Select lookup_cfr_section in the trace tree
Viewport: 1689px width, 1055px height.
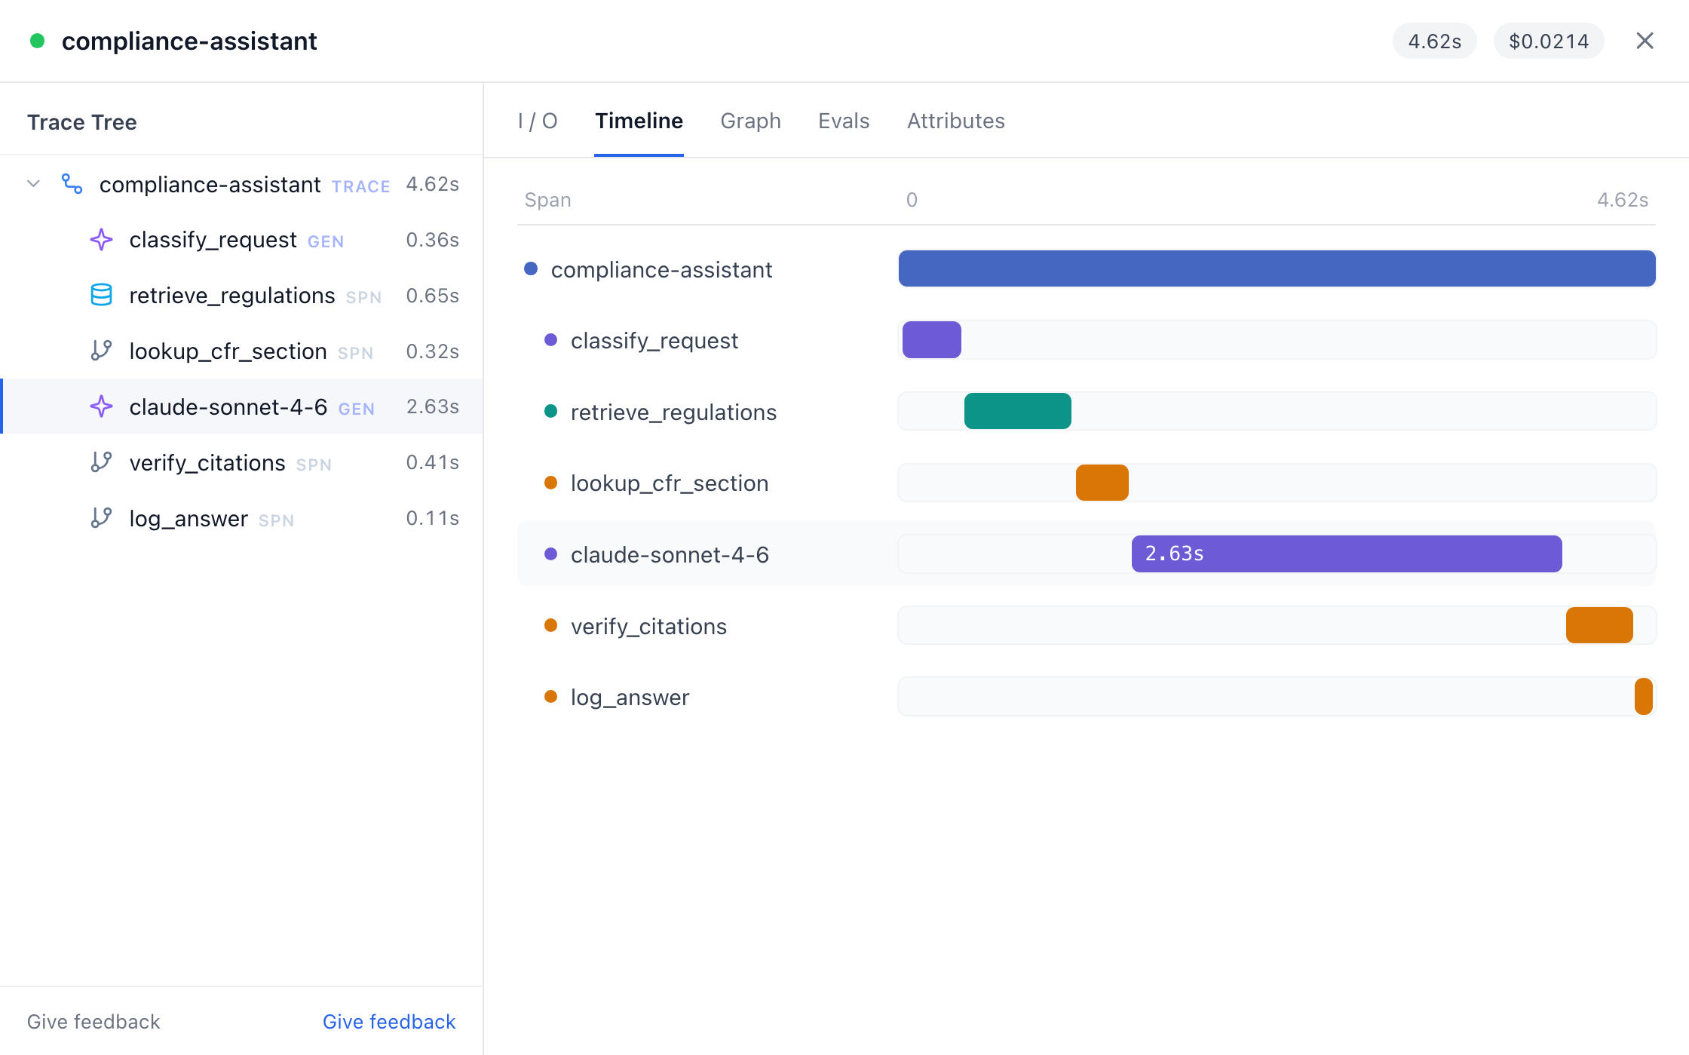pyautogui.click(x=241, y=351)
